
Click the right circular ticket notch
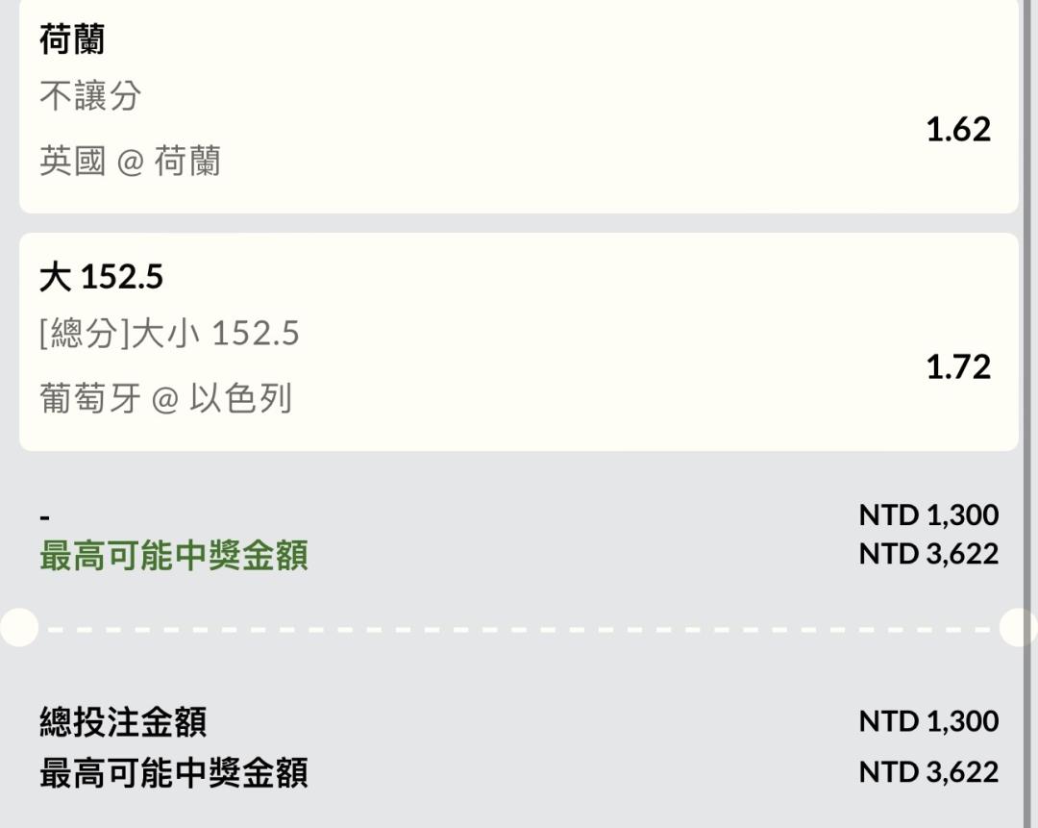(1019, 628)
